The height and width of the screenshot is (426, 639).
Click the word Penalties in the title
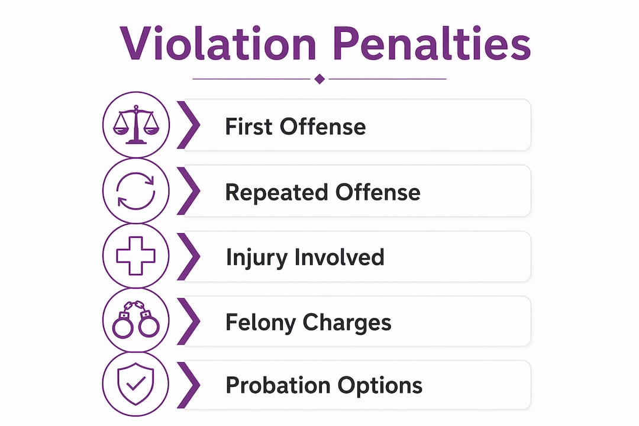tap(432, 43)
